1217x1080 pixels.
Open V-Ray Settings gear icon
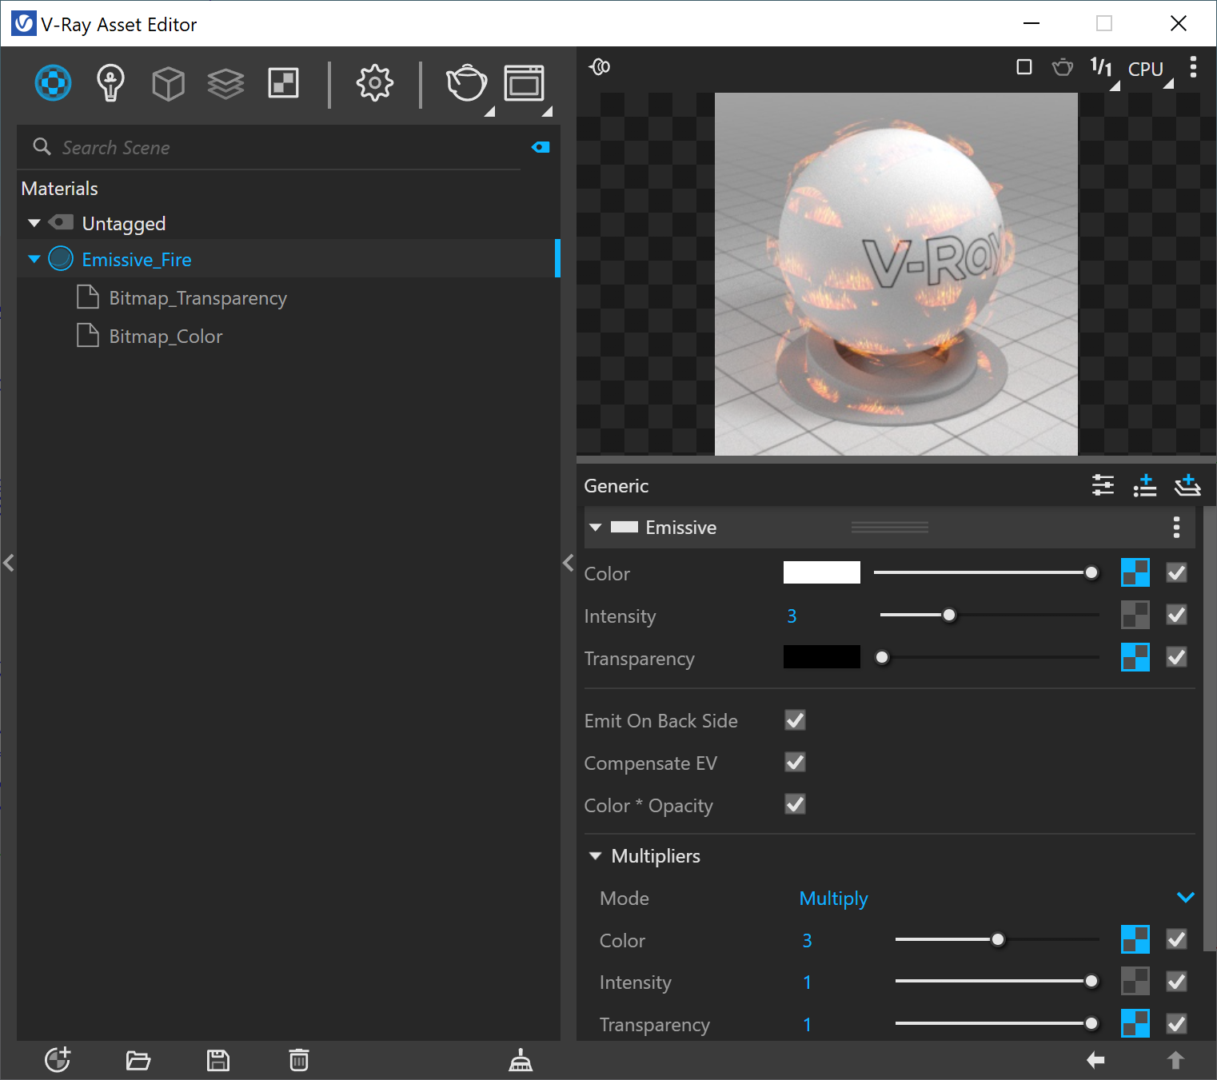click(374, 83)
